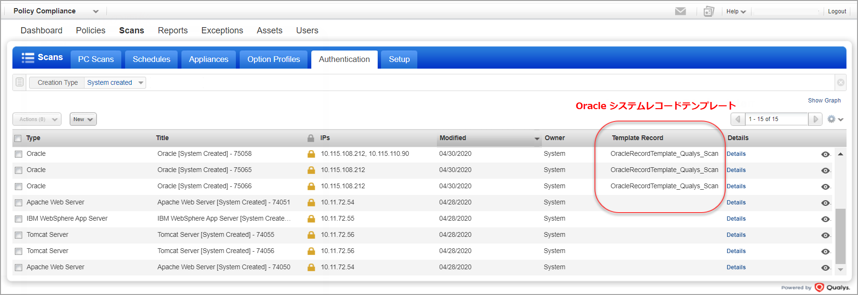Check the IBM WebSphere App Server checkbox
This screenshot has height=295, width=858.
18,219
